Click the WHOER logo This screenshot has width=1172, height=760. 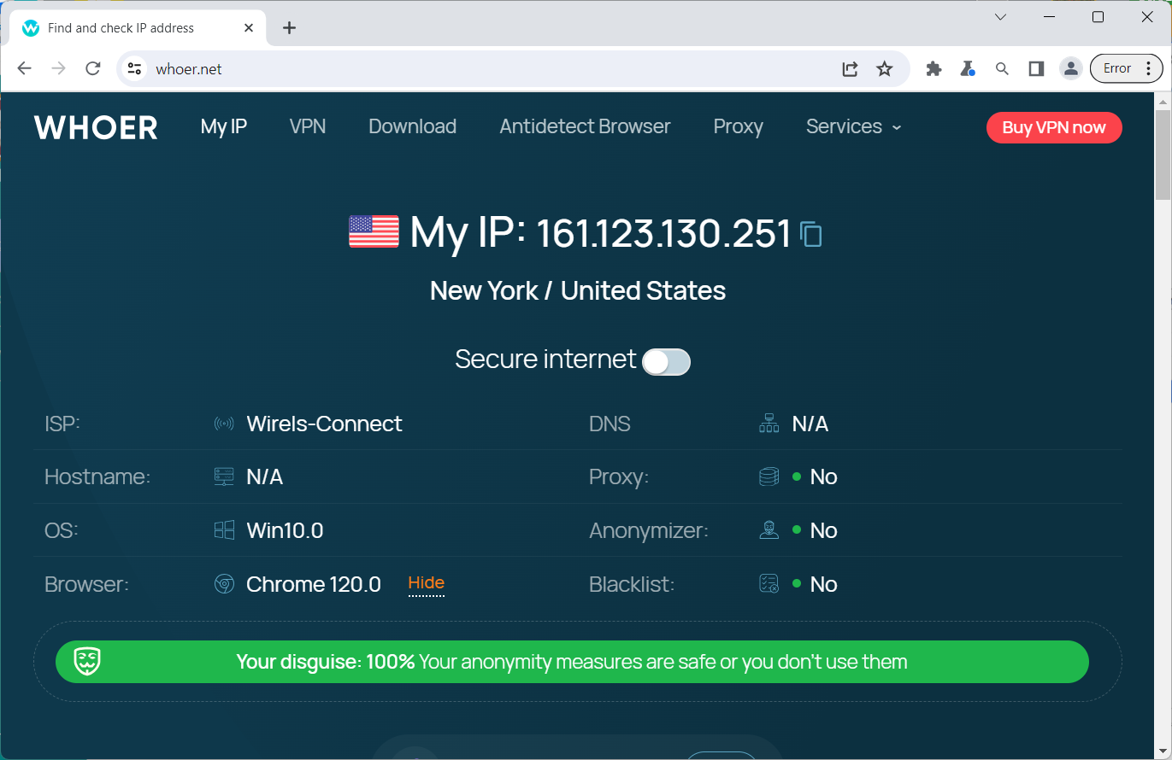coord(96,127)
